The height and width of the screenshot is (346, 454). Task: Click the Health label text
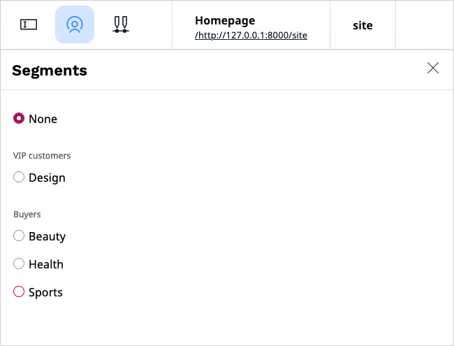46,264
